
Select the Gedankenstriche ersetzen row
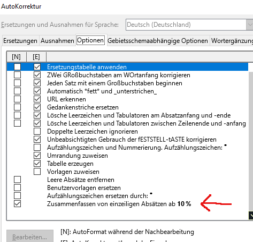pyautogui.click(x=127, y=107)
